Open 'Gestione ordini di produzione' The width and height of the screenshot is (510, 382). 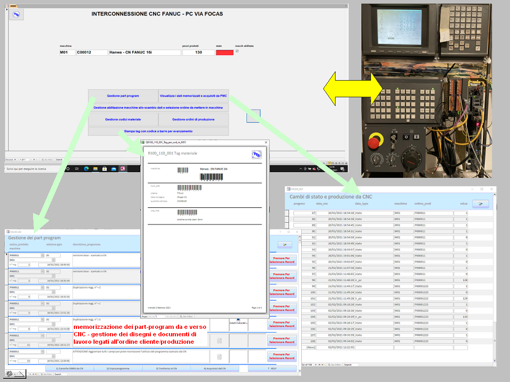coord(193,120)
